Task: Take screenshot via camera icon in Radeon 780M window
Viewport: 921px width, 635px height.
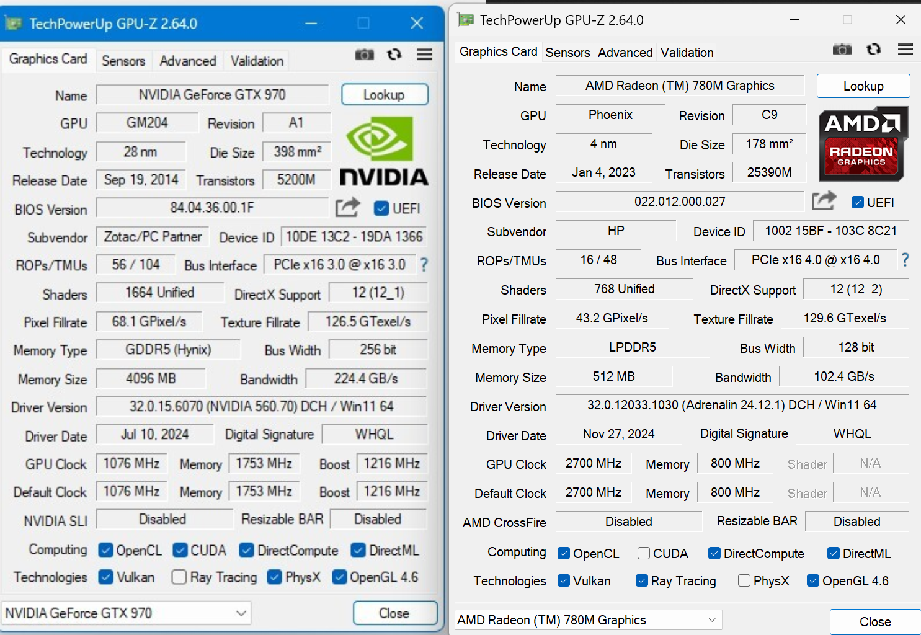Action: [x=842, y=50]
